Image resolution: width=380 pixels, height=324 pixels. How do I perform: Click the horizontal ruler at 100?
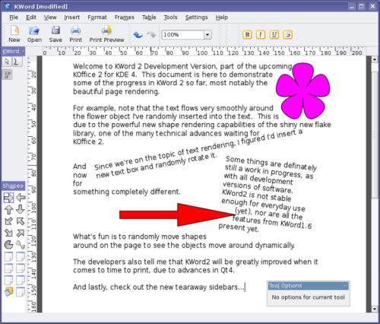point(202,52)
